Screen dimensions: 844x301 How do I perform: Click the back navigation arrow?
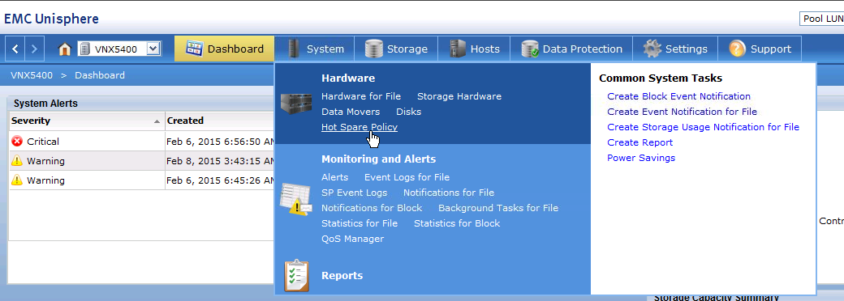[15, 49]
